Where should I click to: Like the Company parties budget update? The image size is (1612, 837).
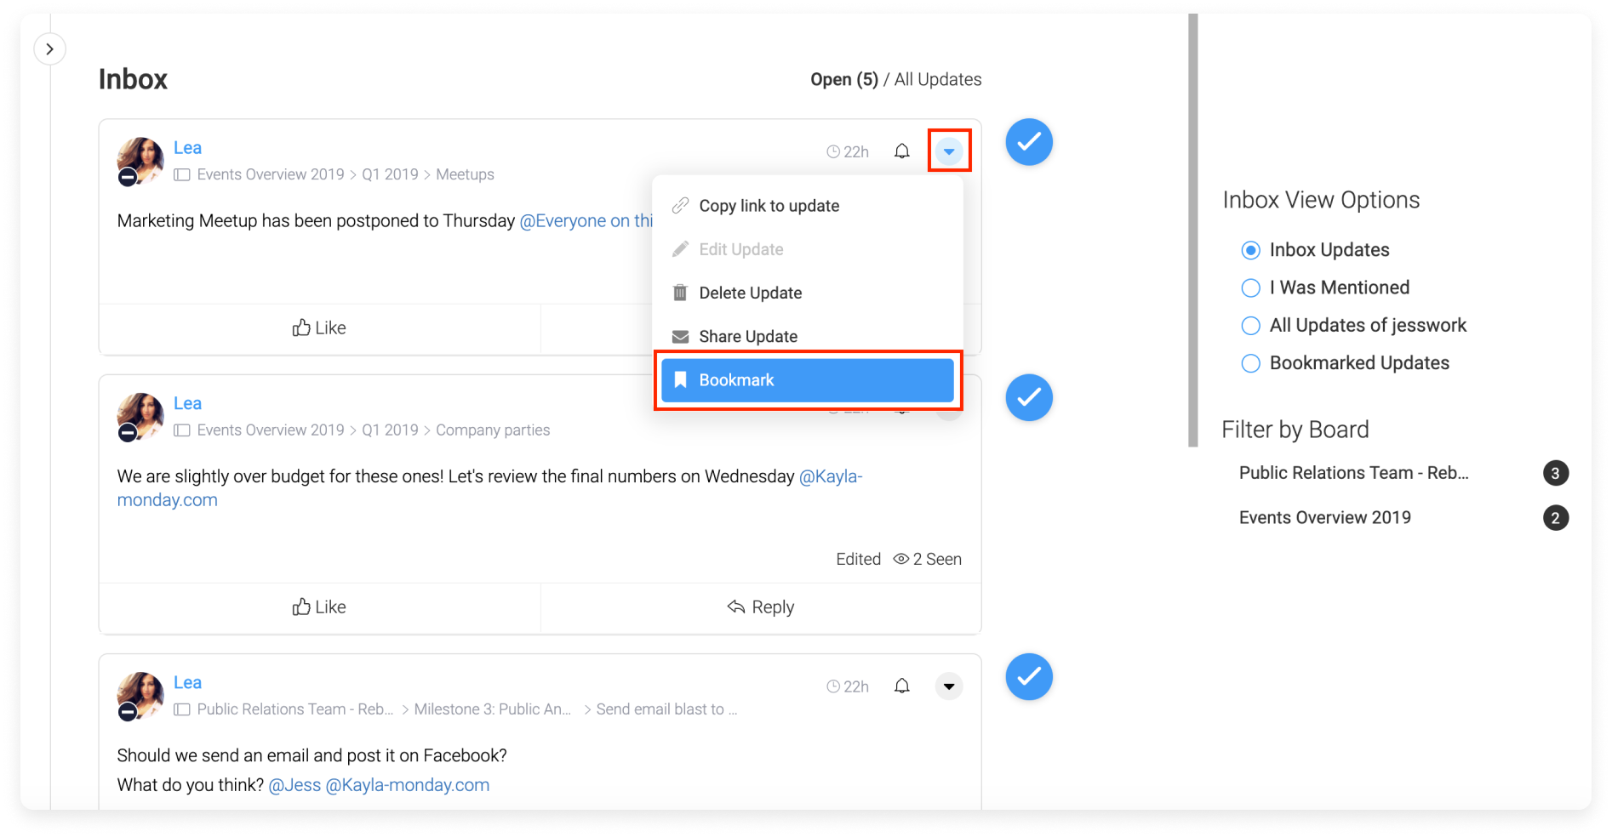(319, 606)
